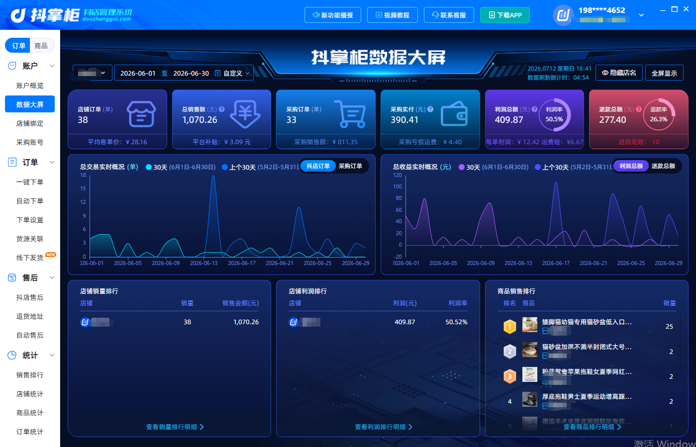The image size is (696, 447).
Task: Open the 自定义 date preset dropdown
Action: 235,73
